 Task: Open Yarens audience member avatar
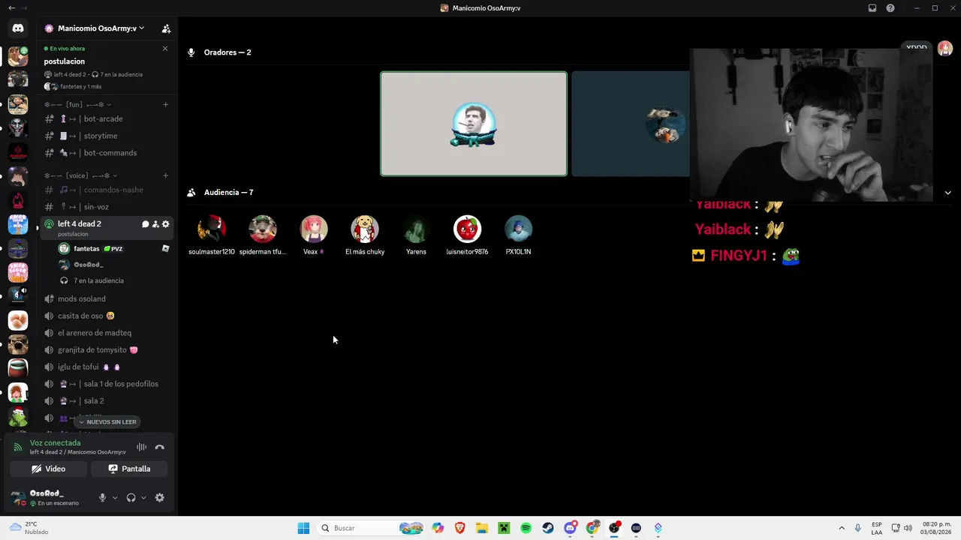point(416,229)
